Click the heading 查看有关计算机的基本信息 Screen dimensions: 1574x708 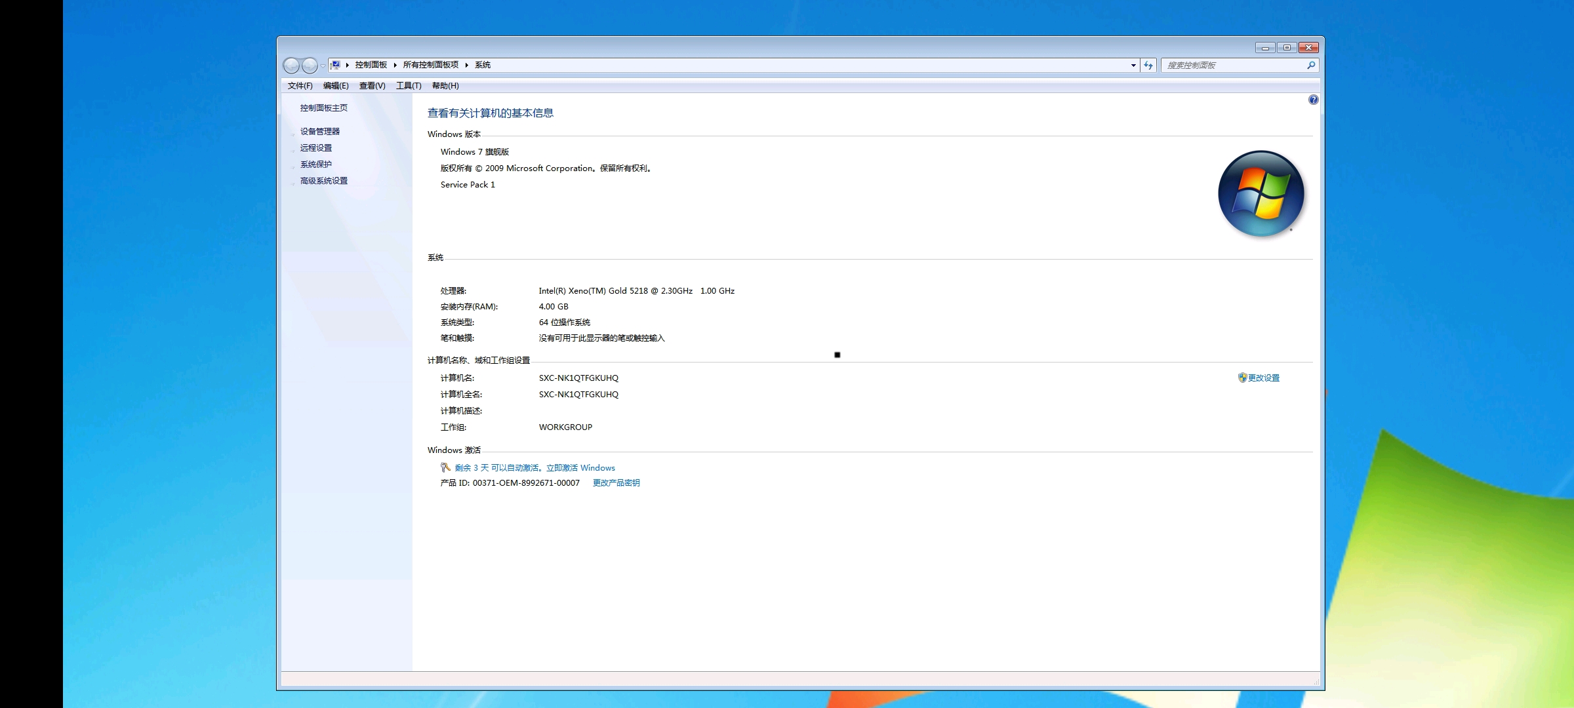[x=491, y=113]
